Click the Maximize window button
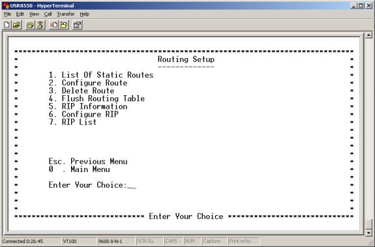Screen dimensions: 375x247 [361, 5]
